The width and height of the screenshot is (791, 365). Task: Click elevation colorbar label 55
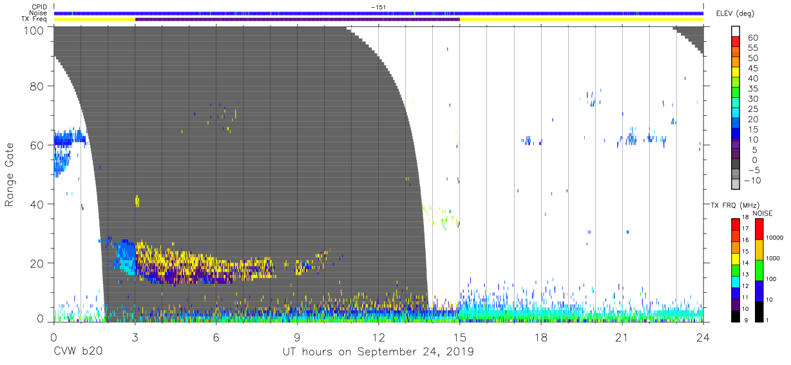click(752, 48)
